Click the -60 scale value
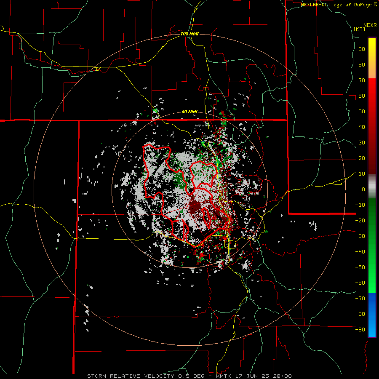The width and height of the screenshot is (379, 379). coord(360,283)
